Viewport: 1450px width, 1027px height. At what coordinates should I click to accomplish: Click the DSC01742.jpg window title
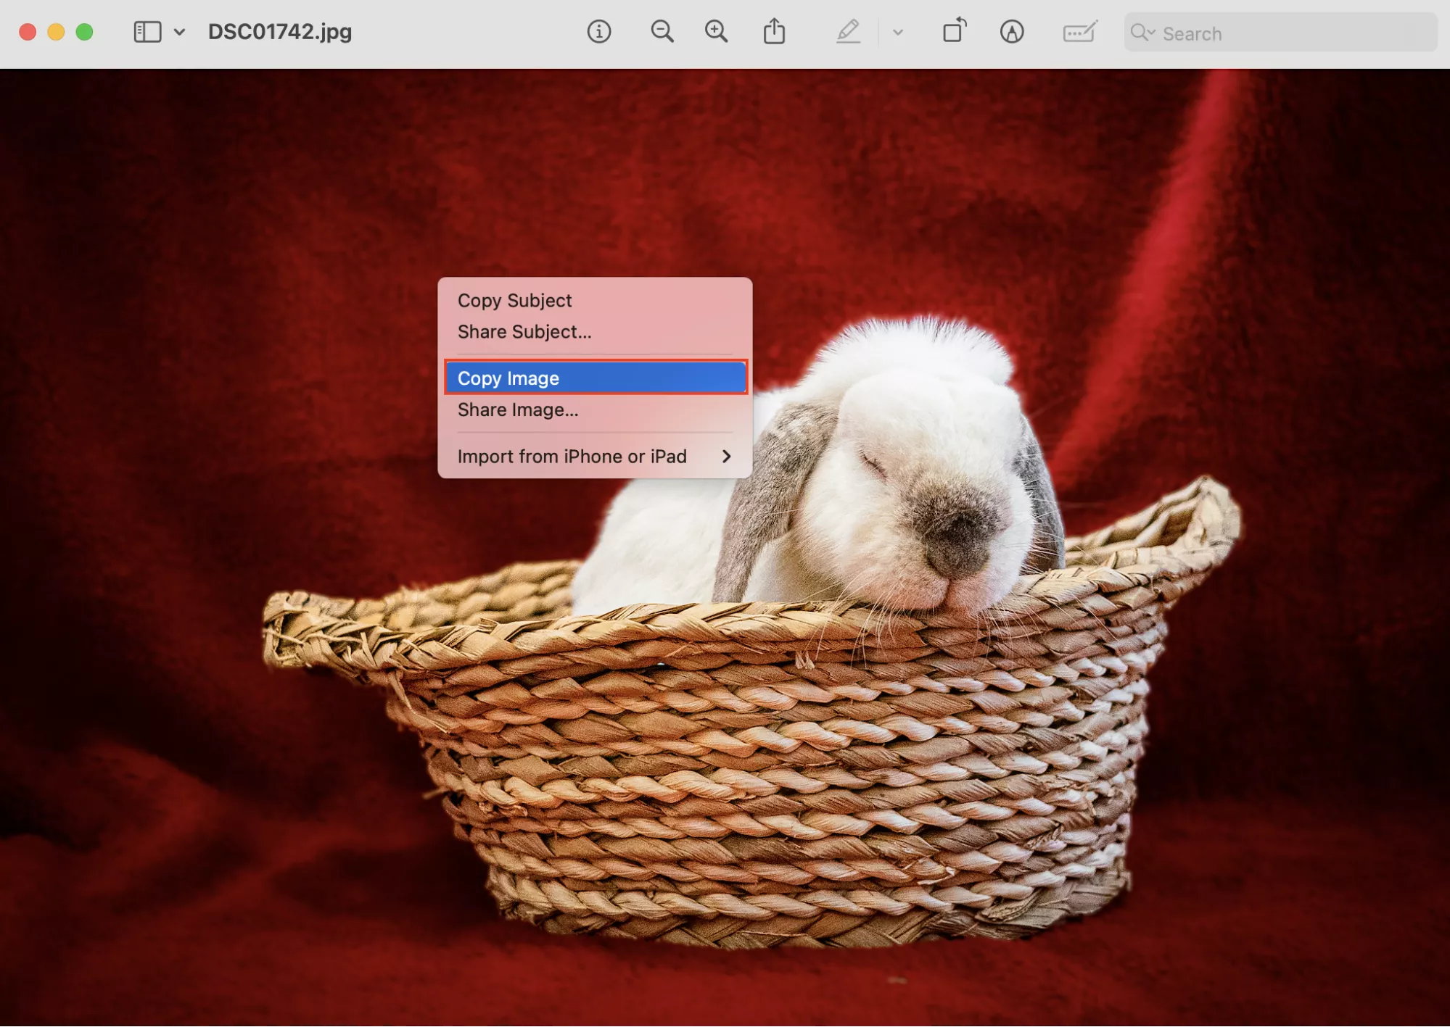point(280,32)
